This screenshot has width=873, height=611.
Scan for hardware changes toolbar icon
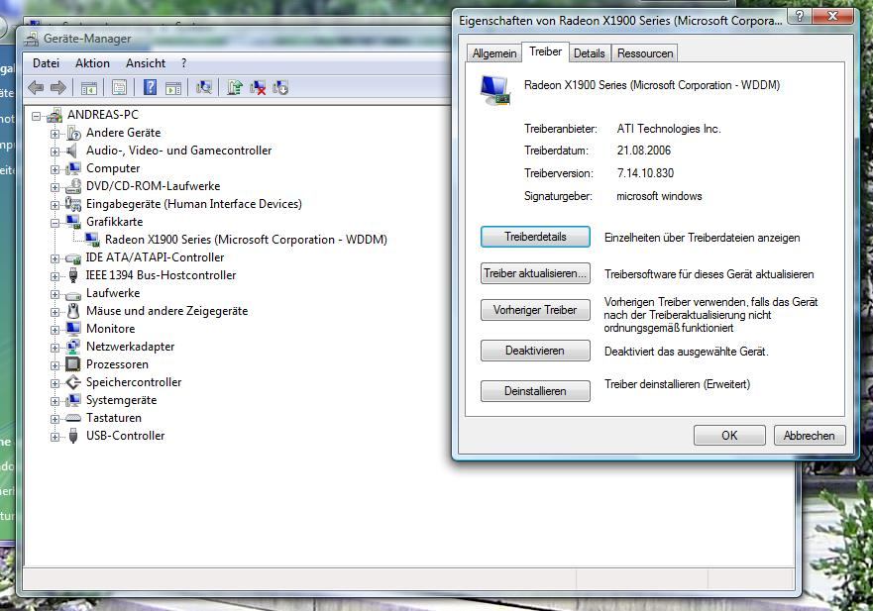point(204,87)
